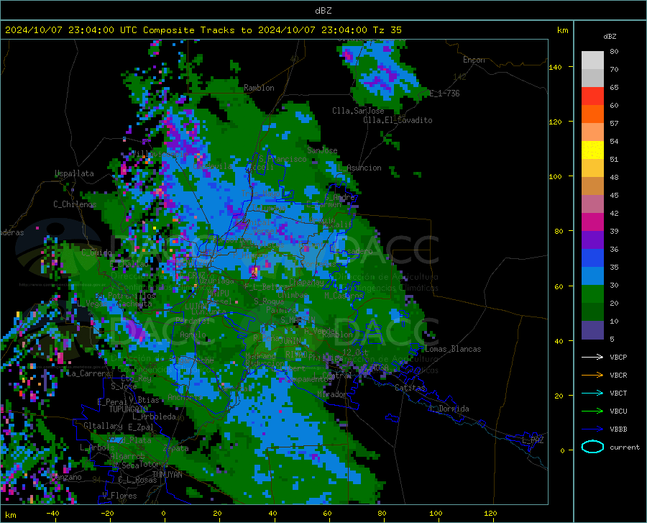Click the MAIPU label

coord(218,293)
